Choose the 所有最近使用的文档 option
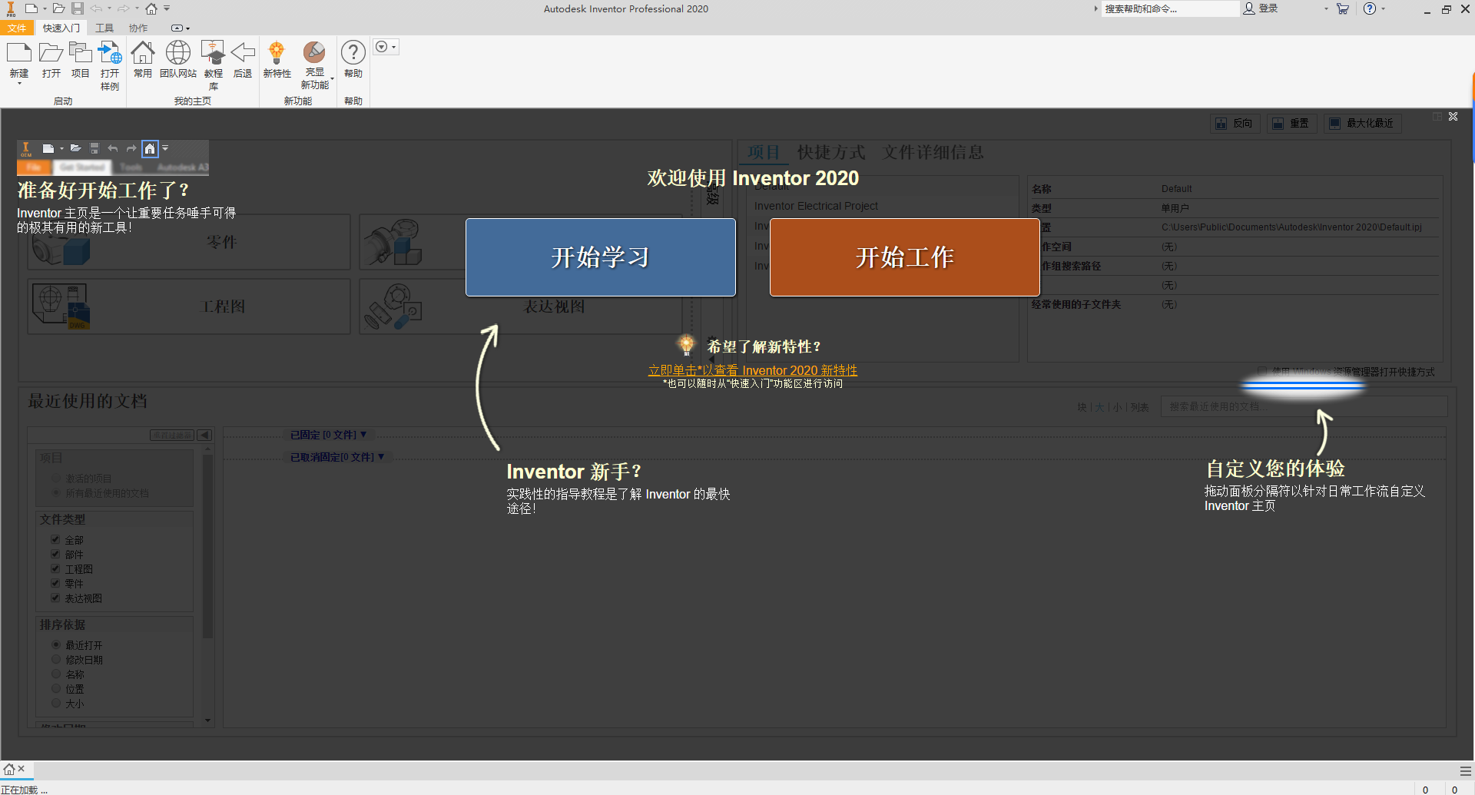This screenshot has height=795, width=1475. click(55, 492)
